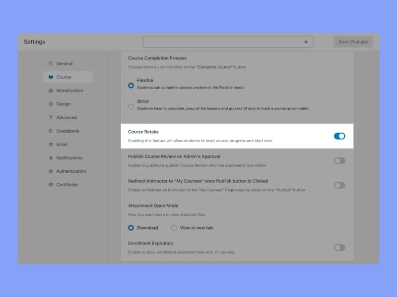Click the Advanced settings icon

pos(50,117)
